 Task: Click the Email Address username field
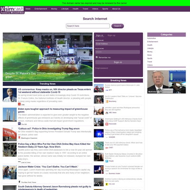[118, 44]
